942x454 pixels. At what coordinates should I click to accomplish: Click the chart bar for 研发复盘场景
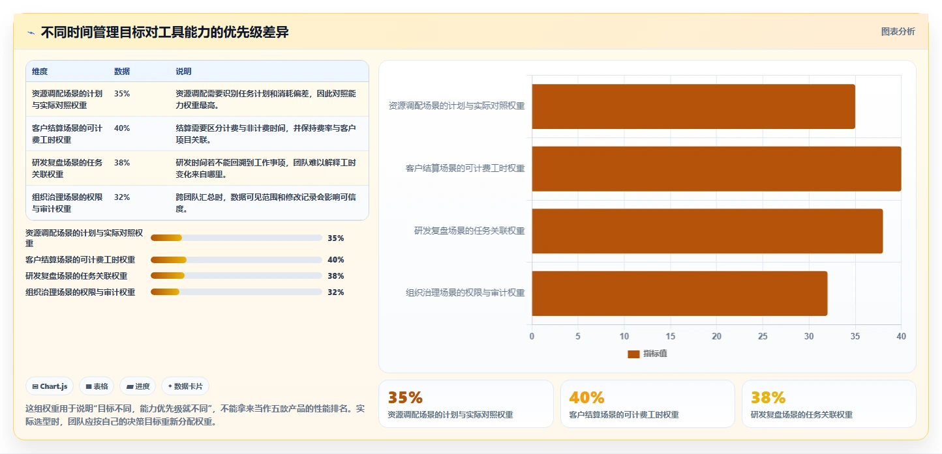(707, 231)
